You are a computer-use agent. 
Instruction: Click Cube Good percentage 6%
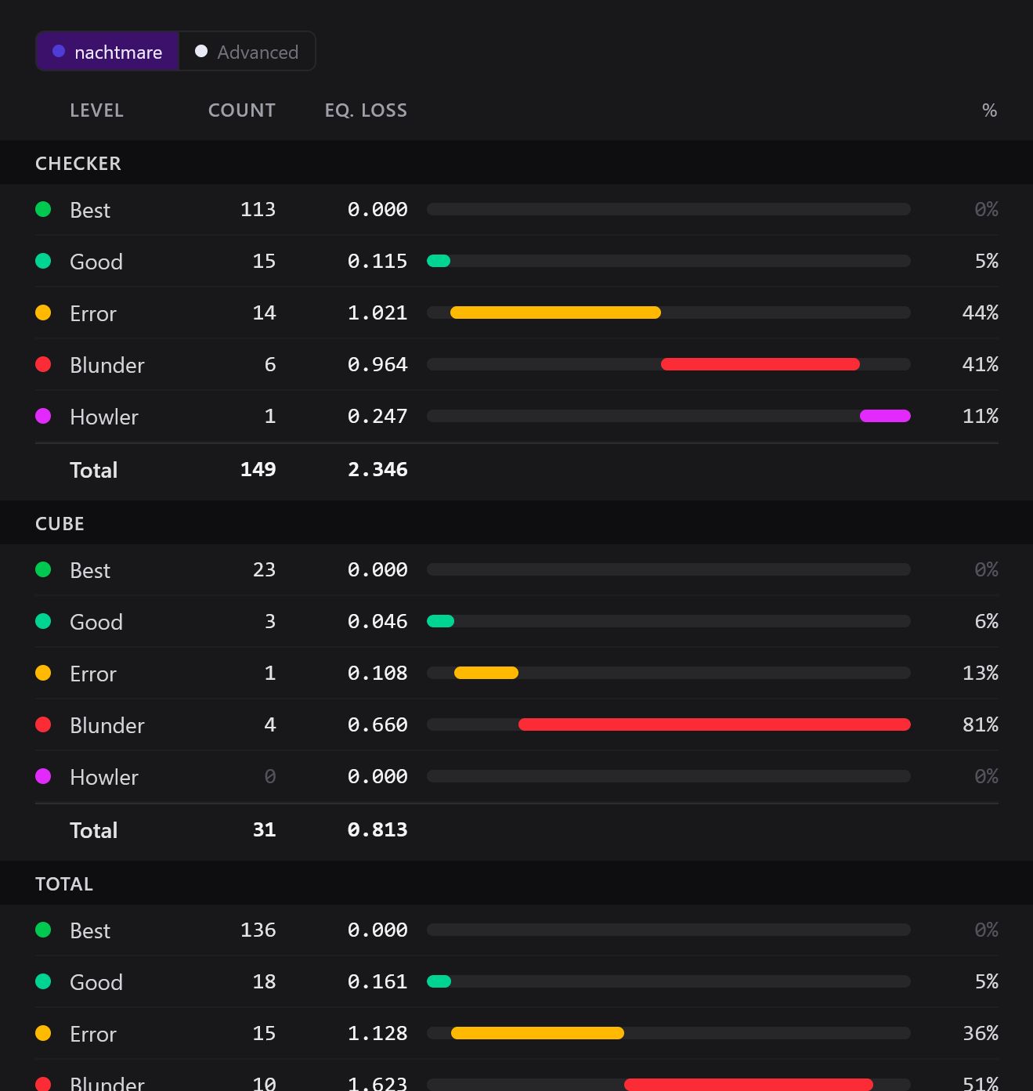987,621
